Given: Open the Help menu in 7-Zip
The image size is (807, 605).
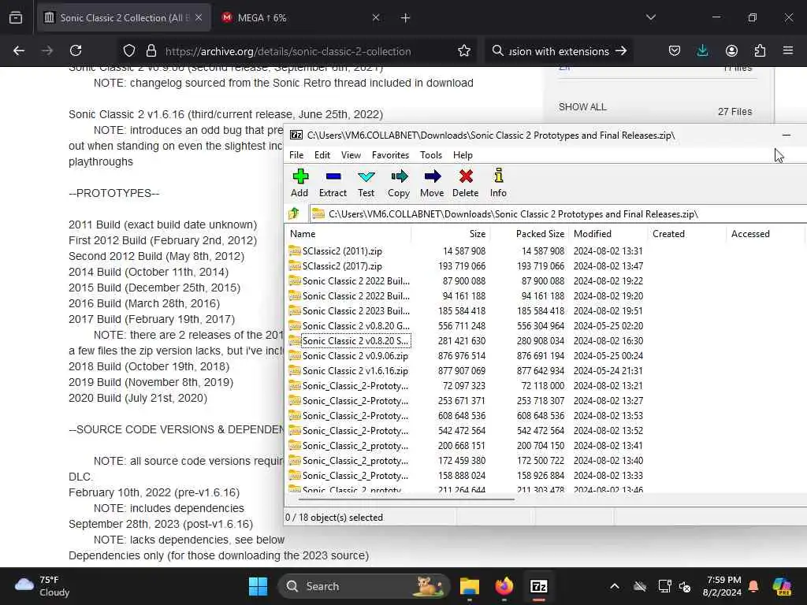Looking at the screenshot, I should pos(463,155).
